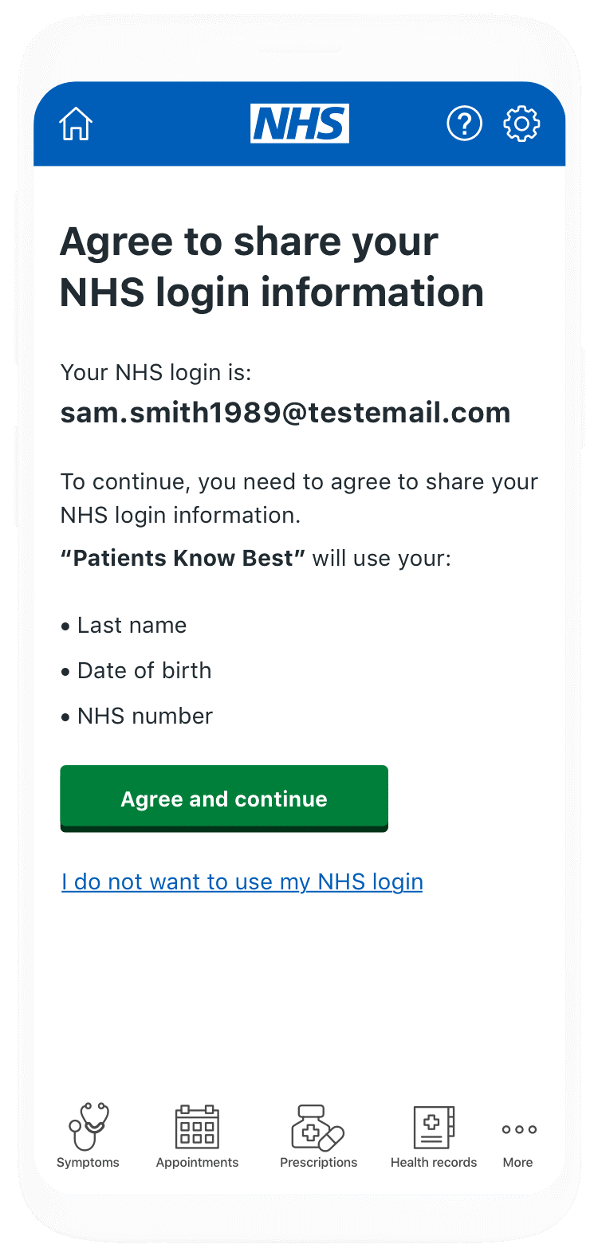Screen dimensions: 598x1256
Task: Tap the Appointments calendar icon
Action: (197, 1127)
